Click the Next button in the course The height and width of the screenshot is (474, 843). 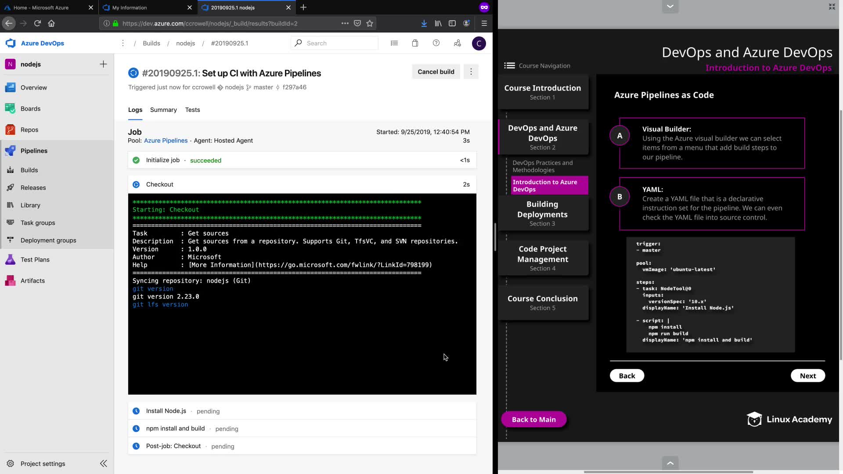pyautogui.click(x=807, y=376)
